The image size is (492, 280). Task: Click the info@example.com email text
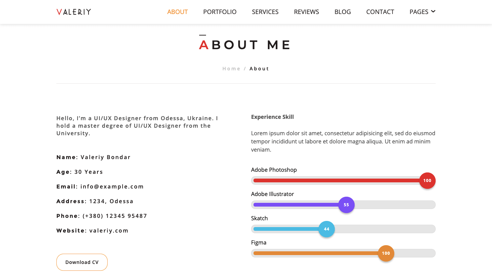point(112,186)
